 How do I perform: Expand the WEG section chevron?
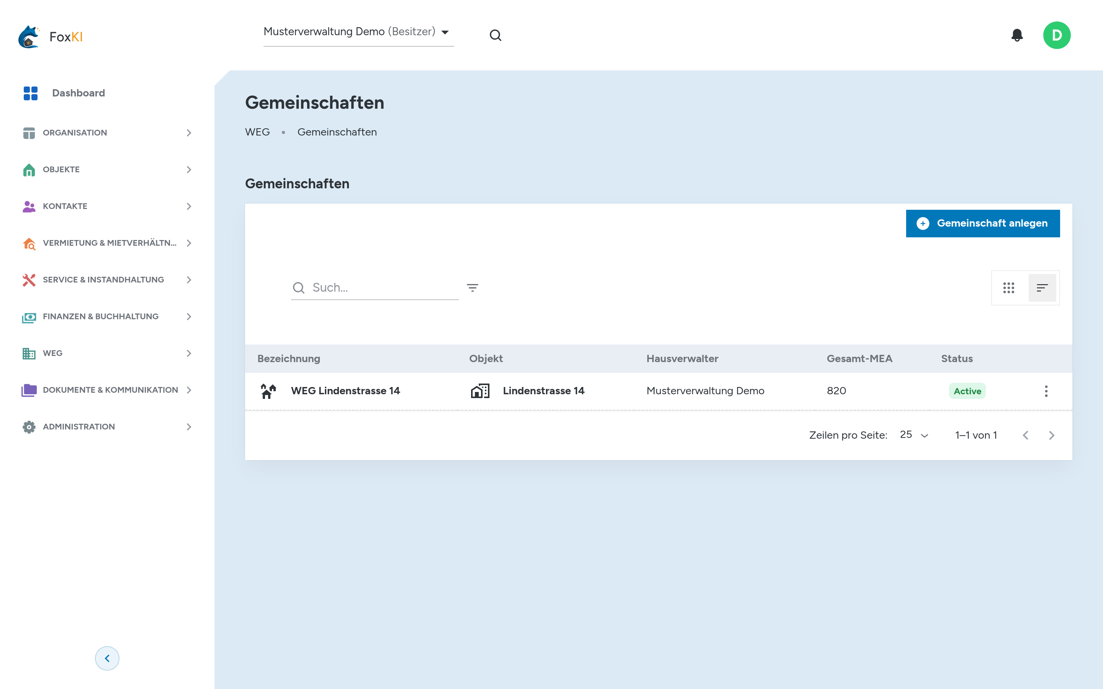pyautogui.click(x=189, y=353)
